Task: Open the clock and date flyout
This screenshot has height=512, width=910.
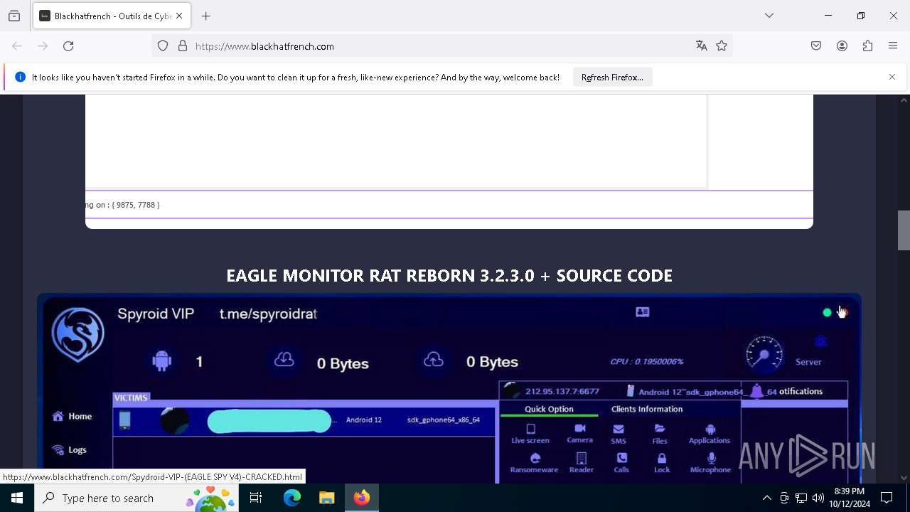Action: click(850, 498)
